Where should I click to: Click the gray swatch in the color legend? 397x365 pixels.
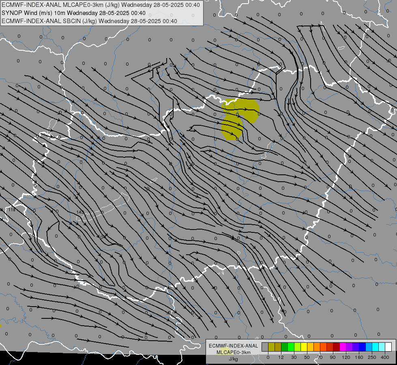pos(265,347)
